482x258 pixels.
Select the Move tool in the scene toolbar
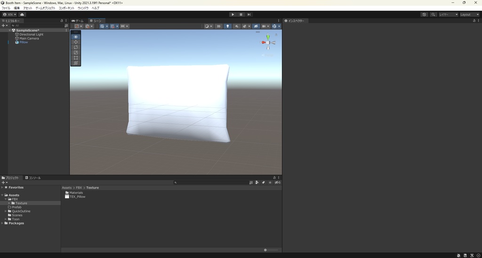click(76, 42)
